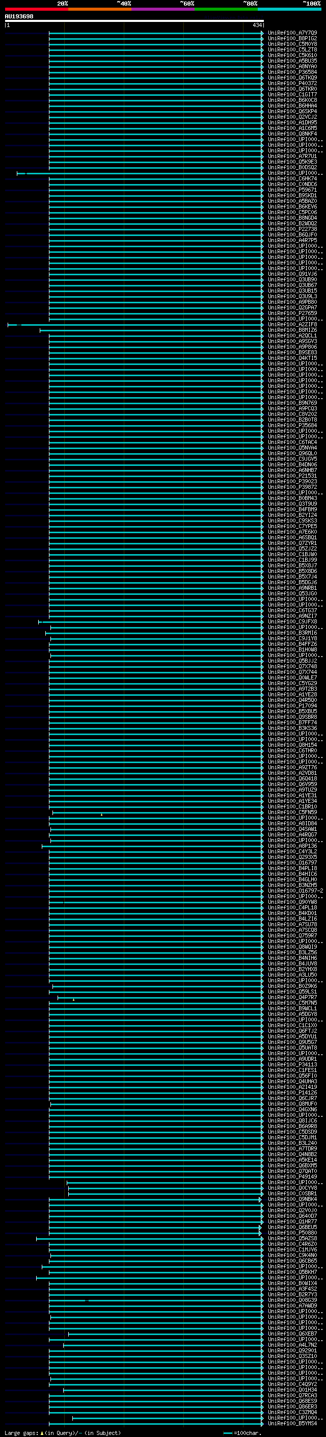The width and height of the screenshot is (326, 1437).
Task: Select hit UniRef100_Q6Q418
Action: tap(292, 779)
